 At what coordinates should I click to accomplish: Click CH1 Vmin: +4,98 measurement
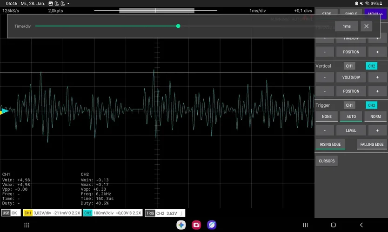16,180
